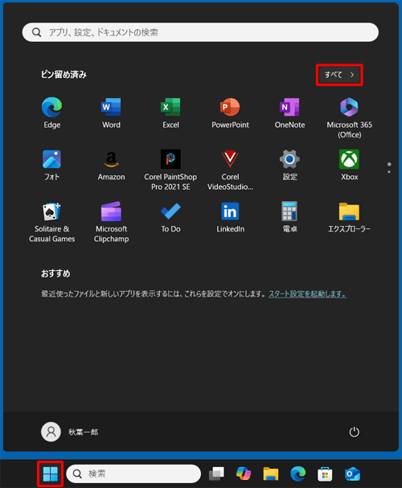Open Corel PaintShop Pro 2021 SE

coord(170,170)
